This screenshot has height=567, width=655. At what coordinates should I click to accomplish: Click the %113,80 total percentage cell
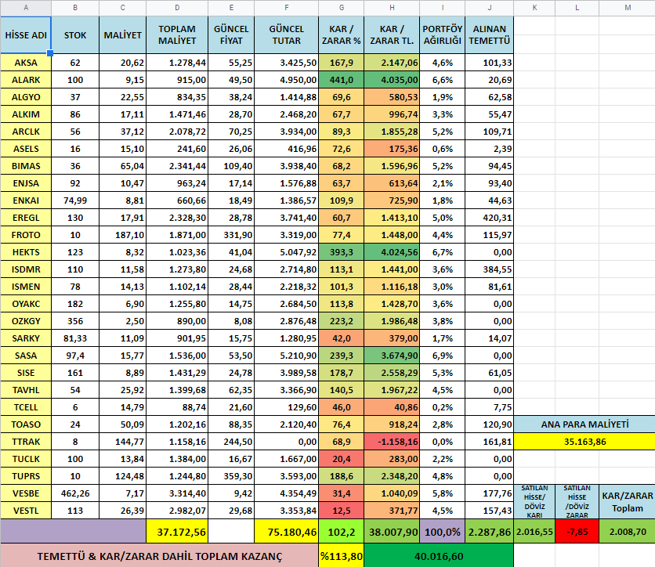(341, 555)
